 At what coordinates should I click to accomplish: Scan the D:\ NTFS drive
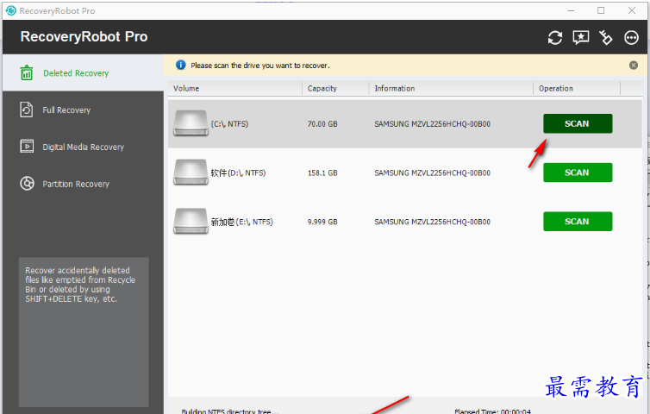coord(578,172)
